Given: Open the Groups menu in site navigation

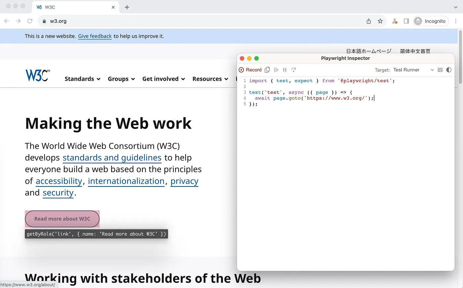Looking at the screenshot, I should pyautogui.click(x=121, y=79).
